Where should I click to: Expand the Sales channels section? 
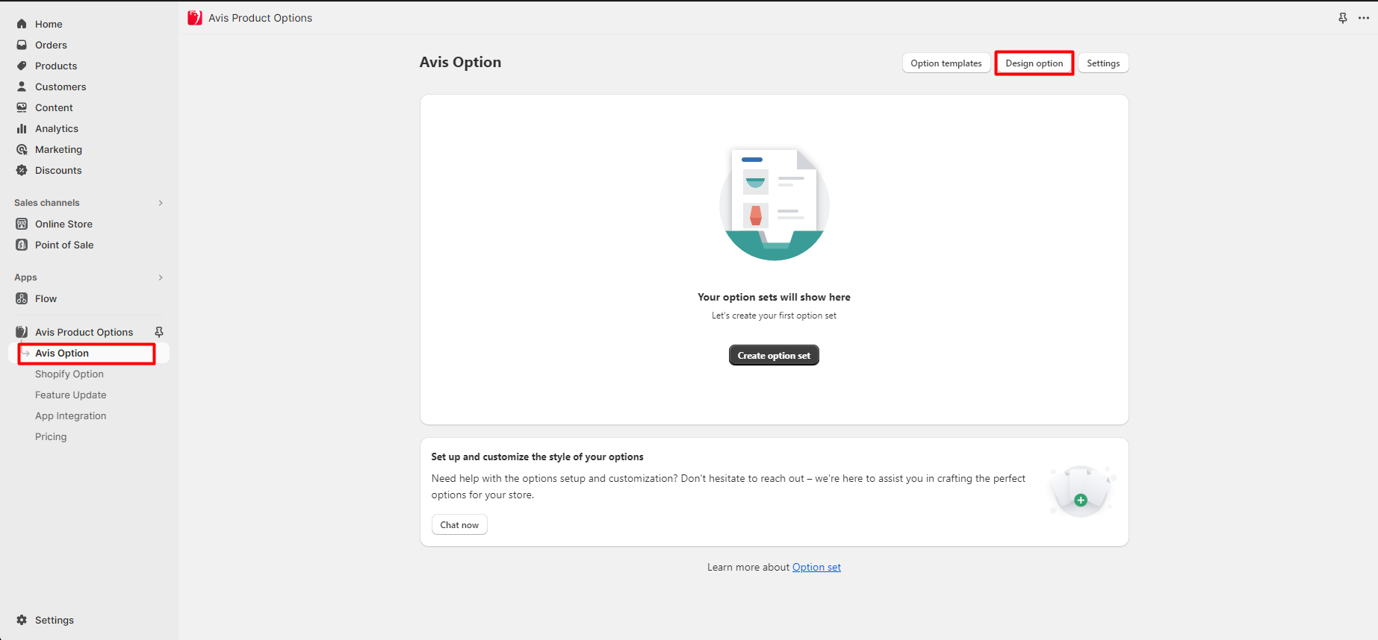pos(161,203)
